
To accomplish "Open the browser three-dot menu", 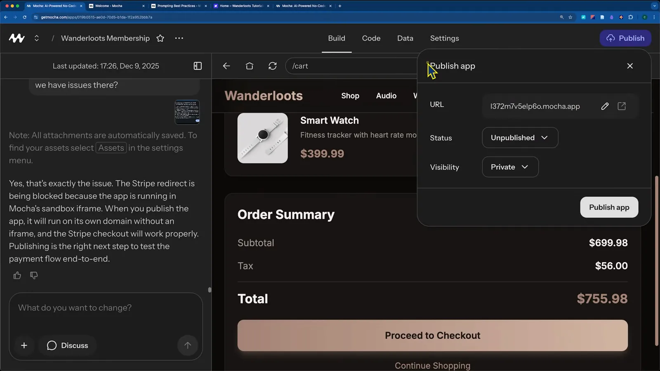I will tap(654, 17).
